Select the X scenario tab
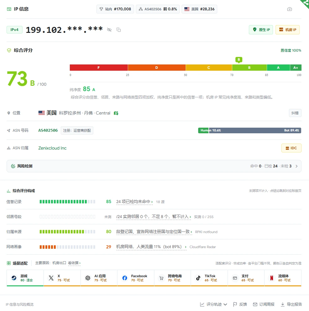The height and width of the screenshot is (311, 309). (x=62, y=278)
